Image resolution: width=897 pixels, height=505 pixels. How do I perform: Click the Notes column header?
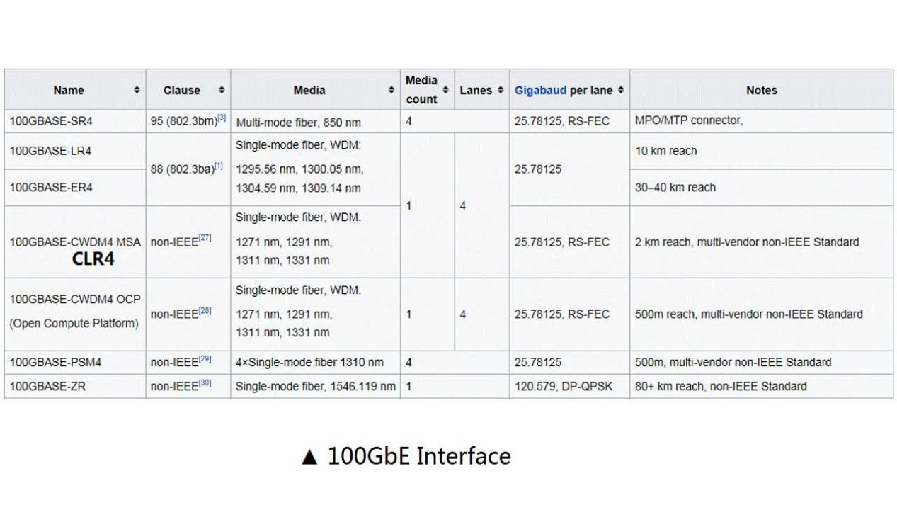click(761, 91)
